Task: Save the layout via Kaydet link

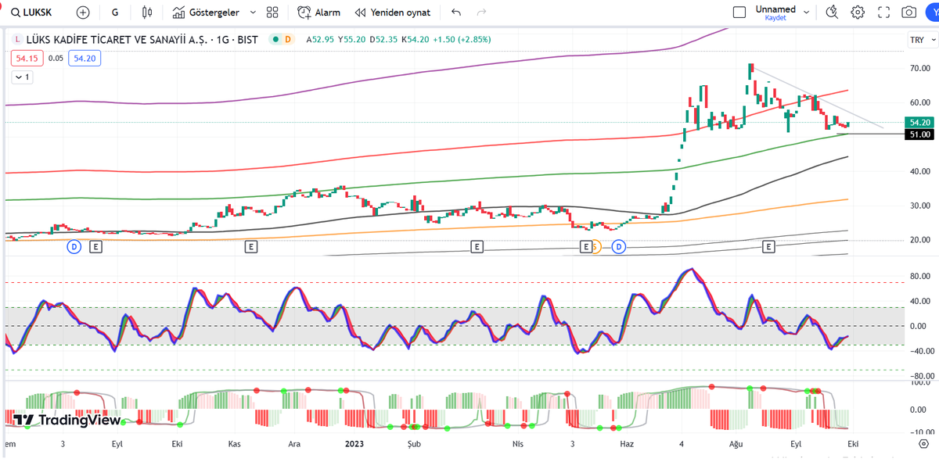Action: [775, 18]
